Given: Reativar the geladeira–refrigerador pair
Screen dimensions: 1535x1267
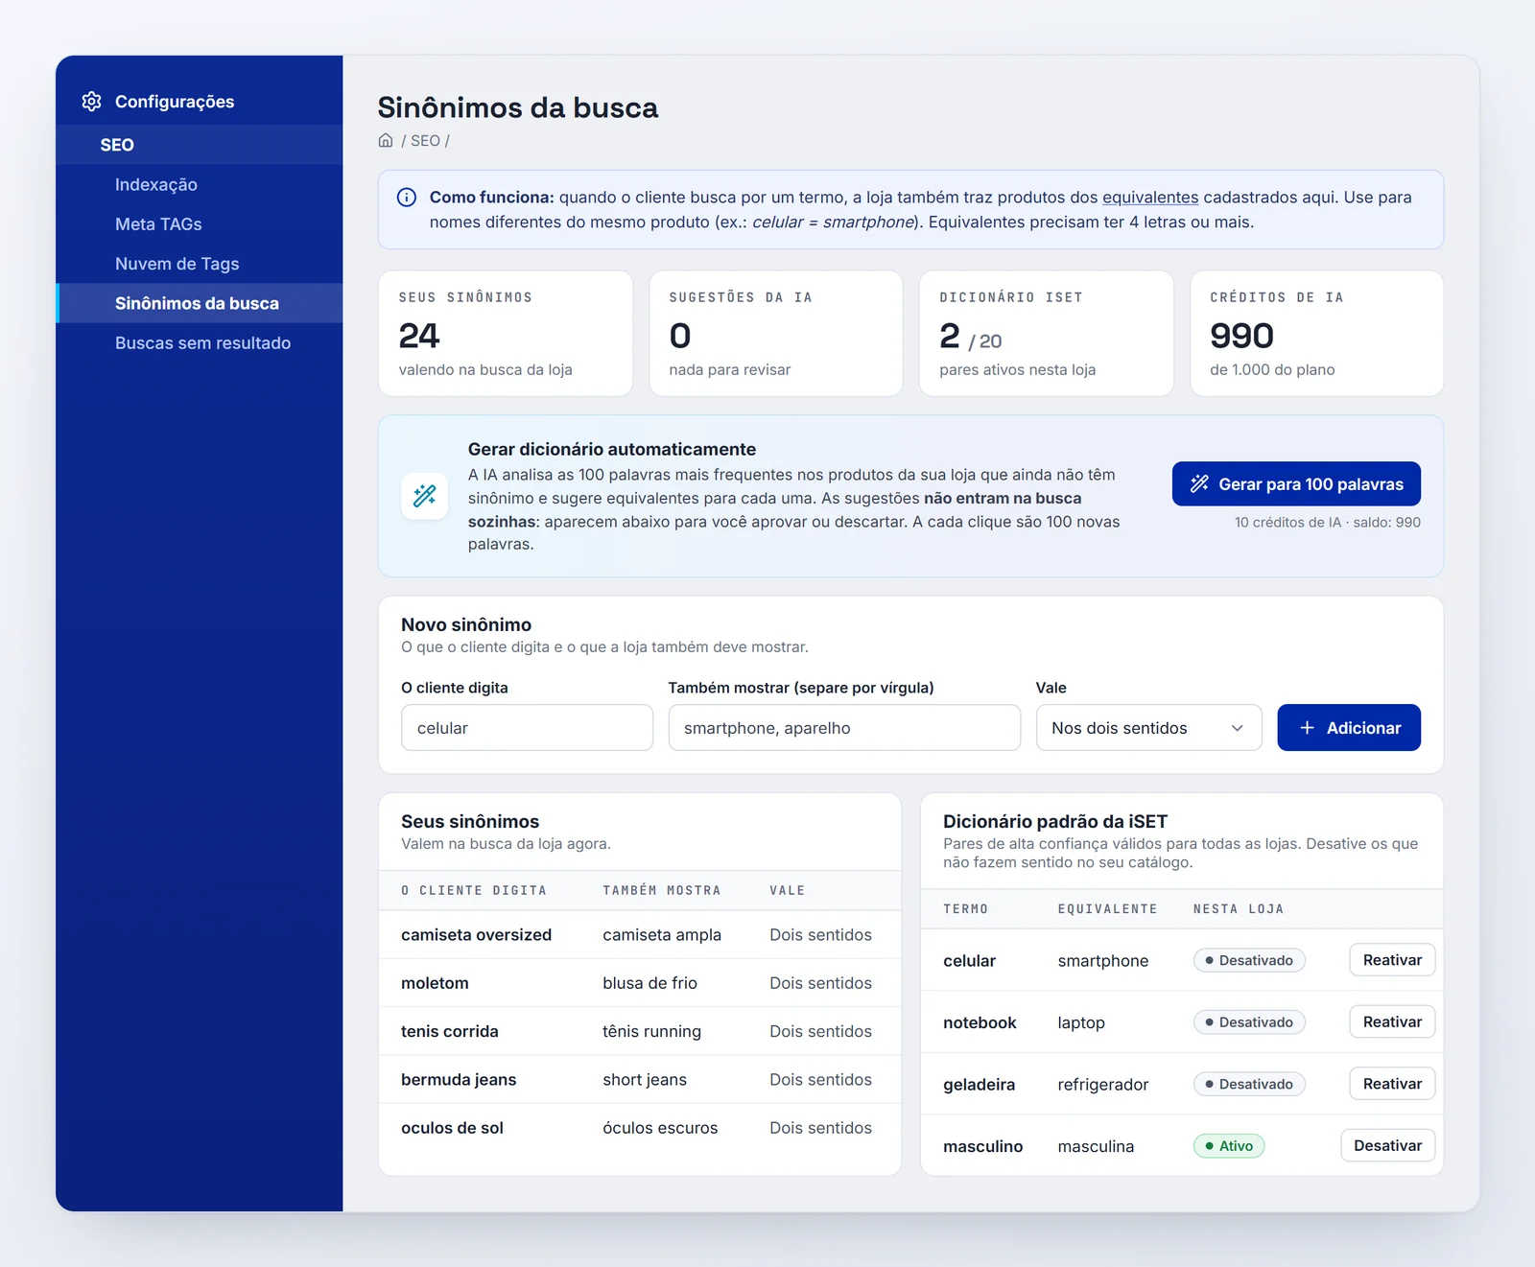Looking at the screenshot, I should pyautogui.click(x=1392, y=1084).
